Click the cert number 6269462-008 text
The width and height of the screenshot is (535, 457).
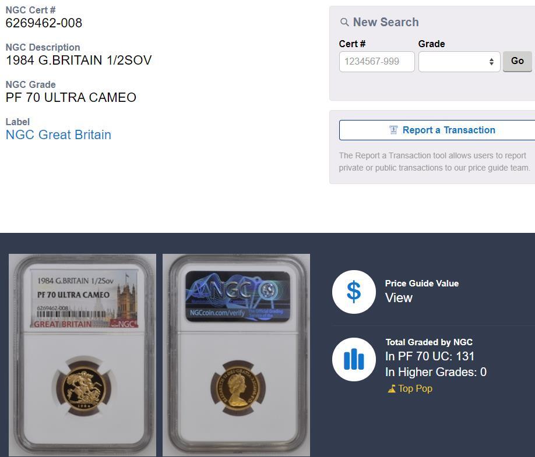(x=44, y=23)
